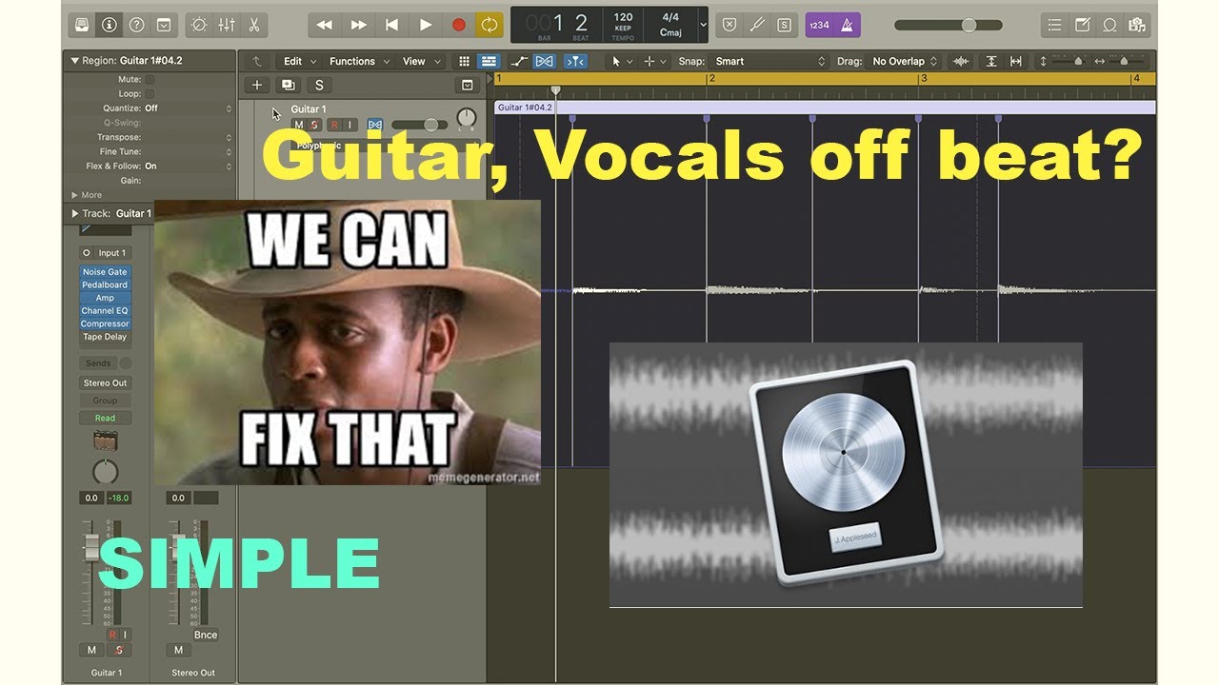
Task: Add a new track with plus button
Action: pos(256,85)
